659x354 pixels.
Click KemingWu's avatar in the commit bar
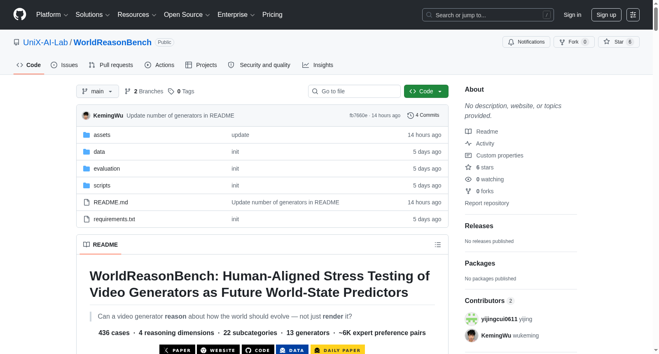pos(86,116)
